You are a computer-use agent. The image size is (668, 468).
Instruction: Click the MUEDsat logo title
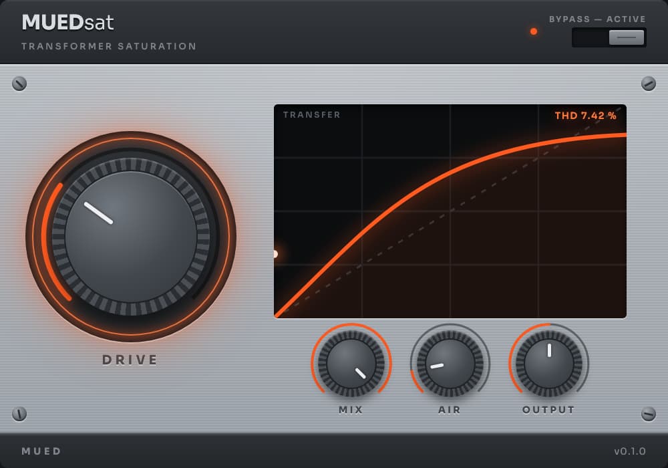(x=67, y=22)
